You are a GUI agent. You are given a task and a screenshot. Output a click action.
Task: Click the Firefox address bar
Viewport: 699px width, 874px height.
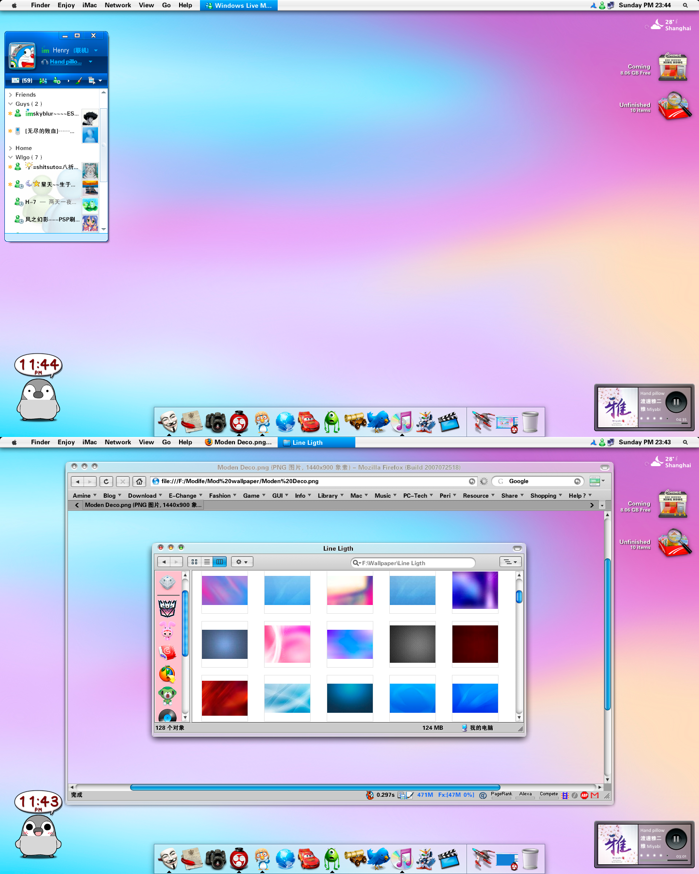click(314, 481)
